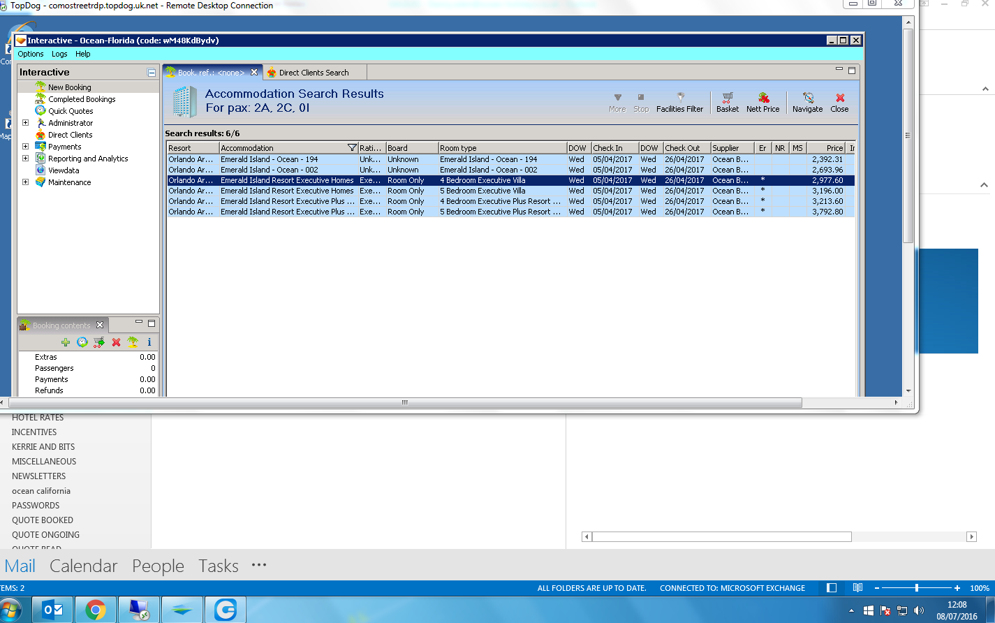
Task: Sort results by the Price column header
Action: point(826,148)
